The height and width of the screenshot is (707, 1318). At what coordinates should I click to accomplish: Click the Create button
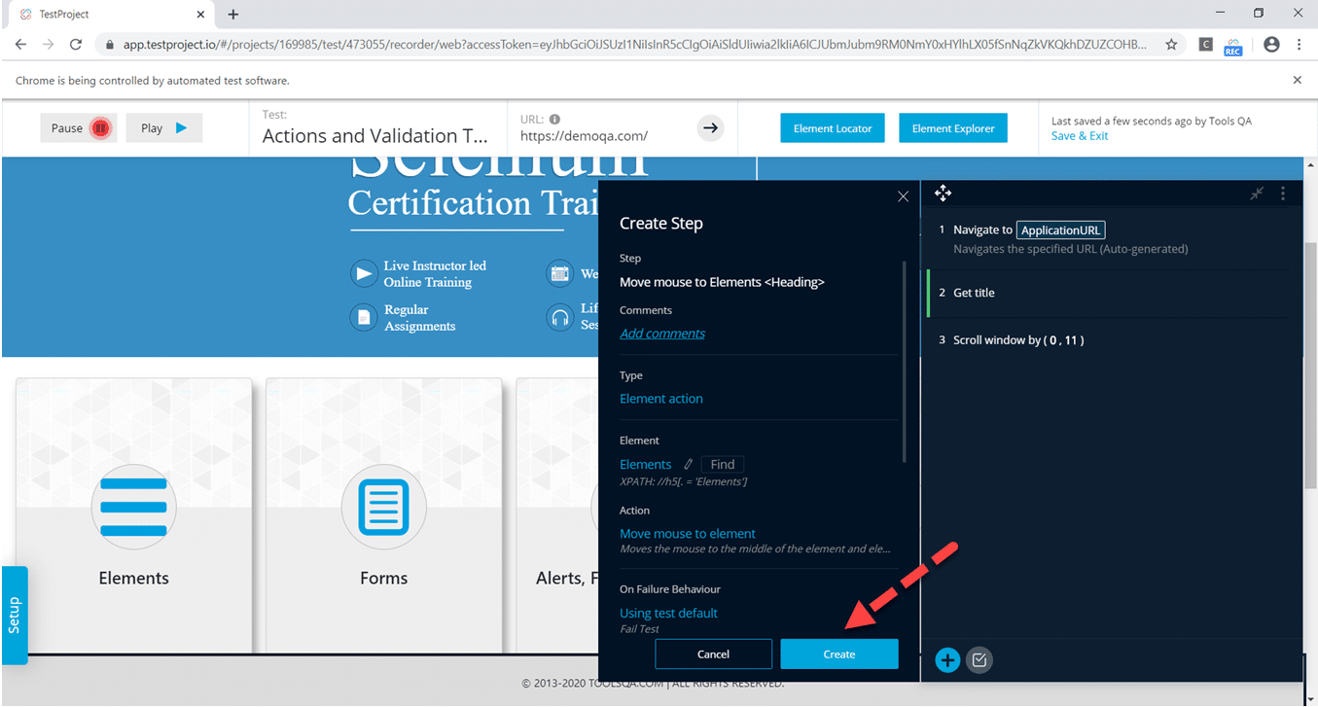838,654
